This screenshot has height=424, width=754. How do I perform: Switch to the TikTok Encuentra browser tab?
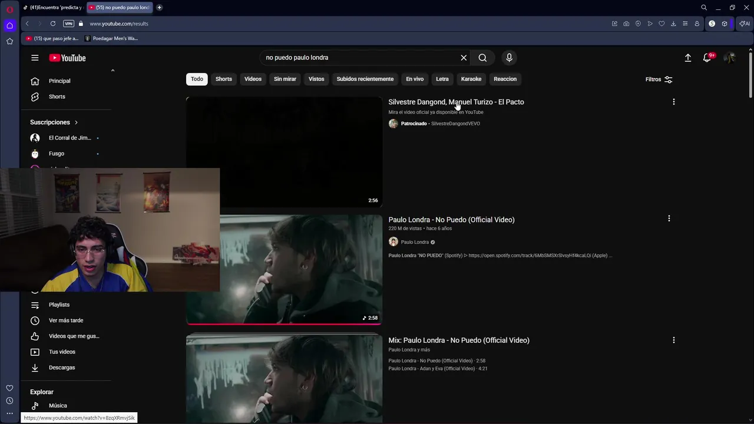(x=53, y=8)
